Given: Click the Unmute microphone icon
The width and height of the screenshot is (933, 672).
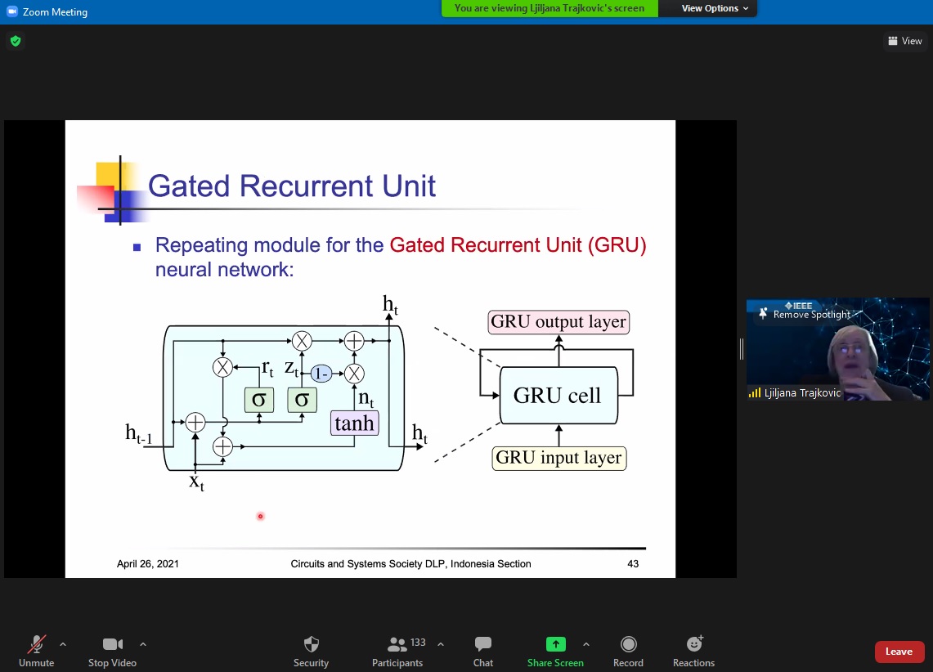Looking at the screenshot, I should [x=36, y=645].
